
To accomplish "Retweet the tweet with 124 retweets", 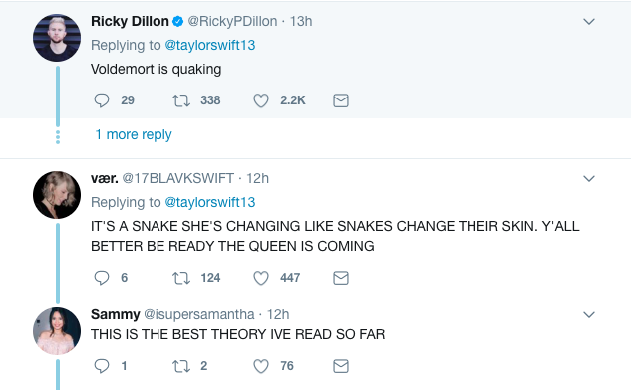I will click(x=181, y=278).
